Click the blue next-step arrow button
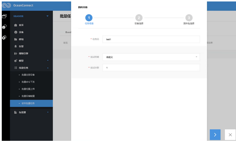 click(215, 135)
